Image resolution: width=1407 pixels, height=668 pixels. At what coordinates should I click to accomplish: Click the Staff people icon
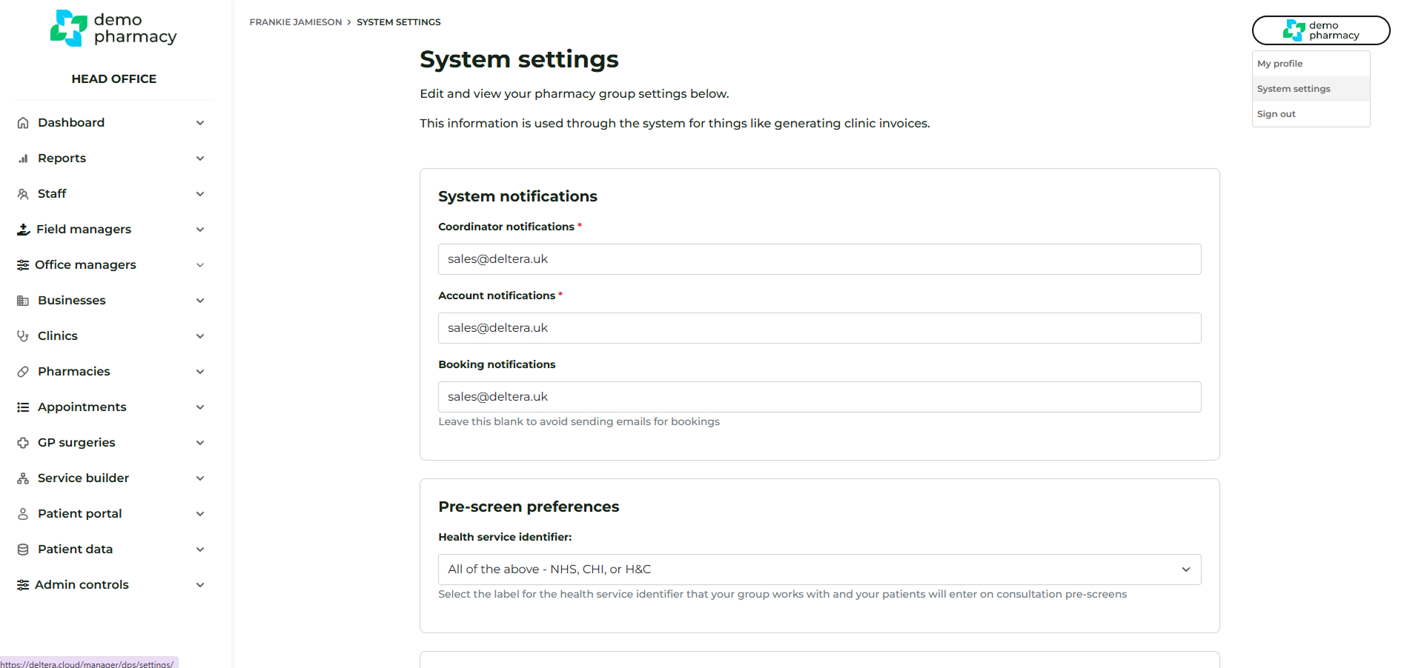pyautogui.click(x=23, y=194)
